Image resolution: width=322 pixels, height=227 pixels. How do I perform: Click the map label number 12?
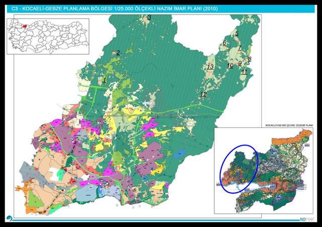coord(203,94)
